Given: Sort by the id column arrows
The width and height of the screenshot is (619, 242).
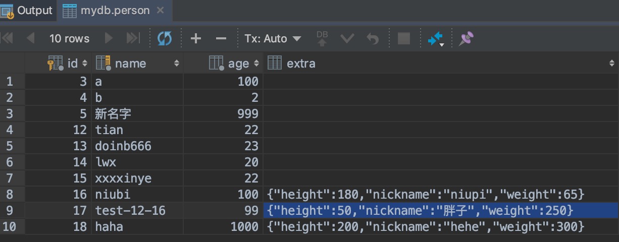Looking at the screenshot, I should [84, 64].
